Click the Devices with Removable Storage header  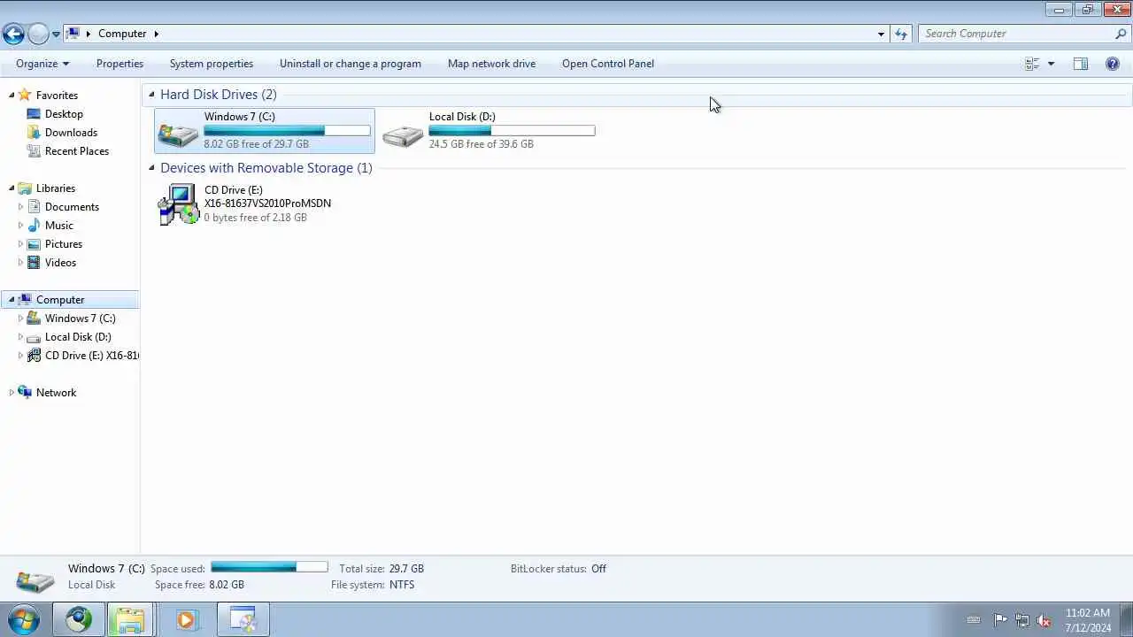(x=266, y=168)
